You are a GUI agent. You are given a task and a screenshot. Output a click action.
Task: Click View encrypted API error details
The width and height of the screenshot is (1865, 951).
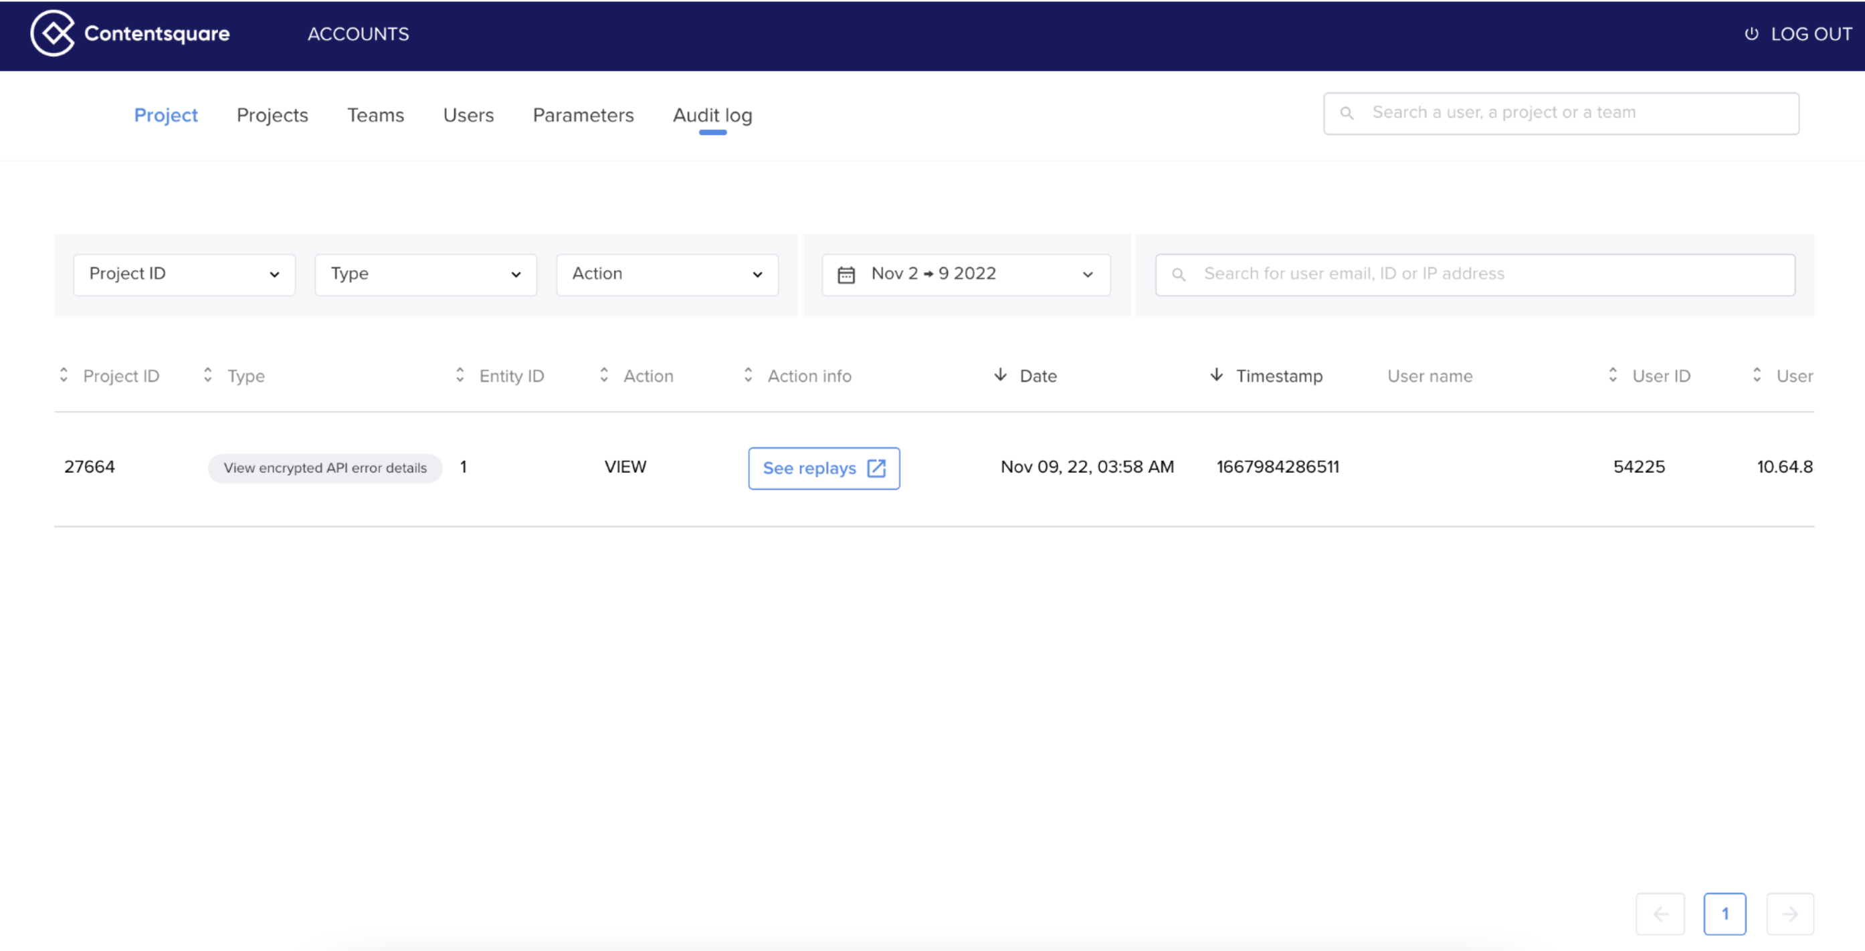[x=324, y=467]
